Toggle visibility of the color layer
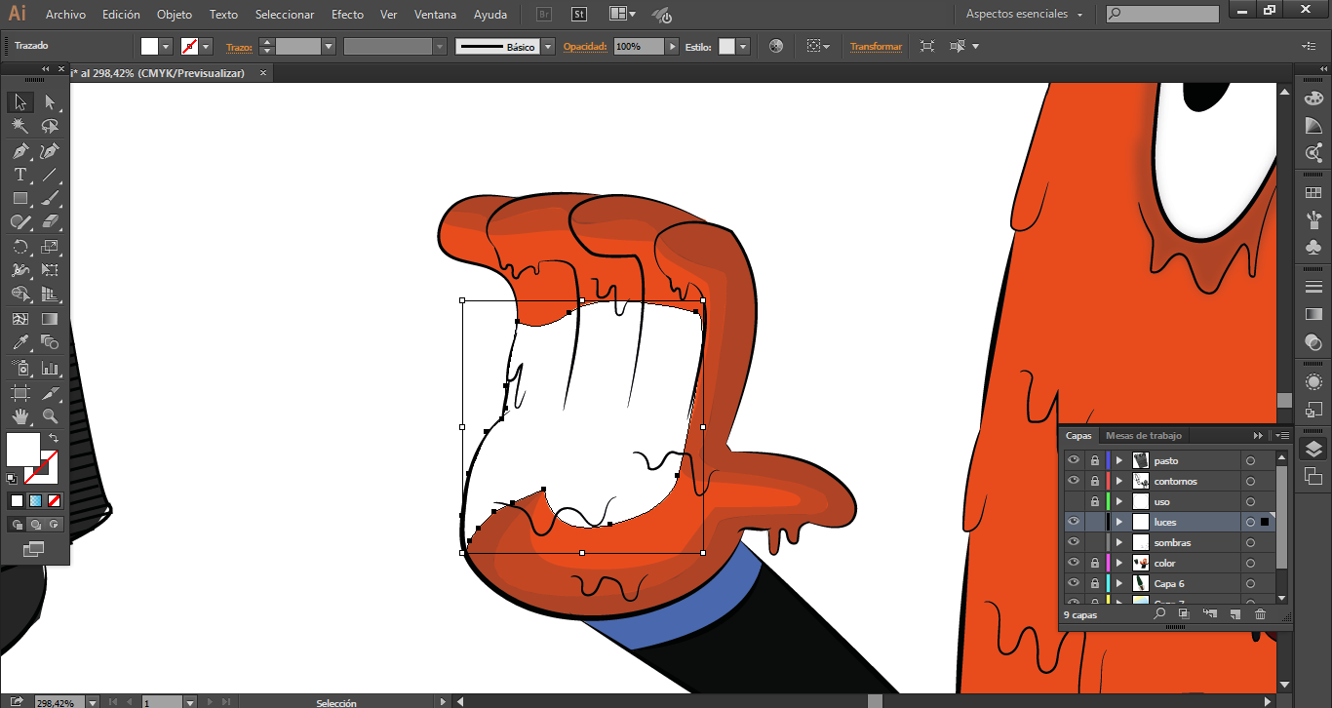 pos(1074,563)
